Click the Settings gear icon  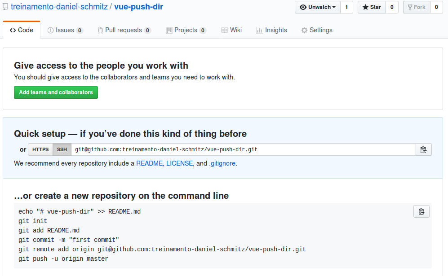pos(304,30)
